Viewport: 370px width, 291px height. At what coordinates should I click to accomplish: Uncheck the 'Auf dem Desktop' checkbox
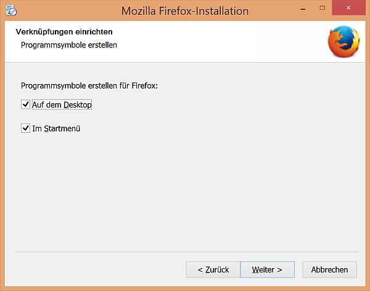(x=25, y=105)
